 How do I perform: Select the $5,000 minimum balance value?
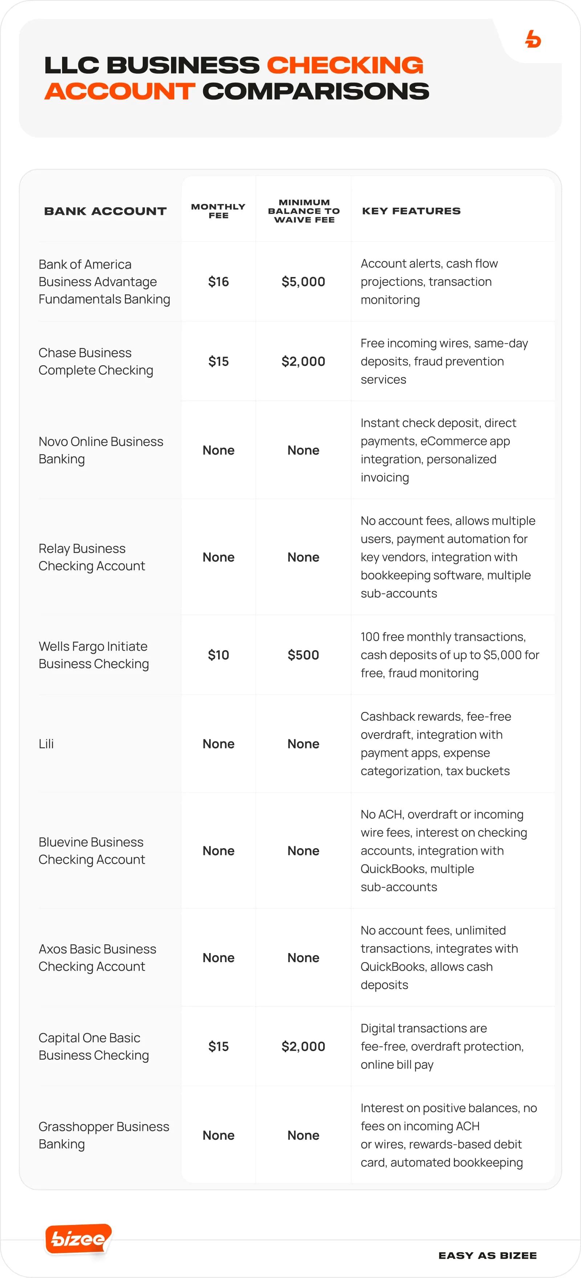pyautogui.click(x=303, y=282)
